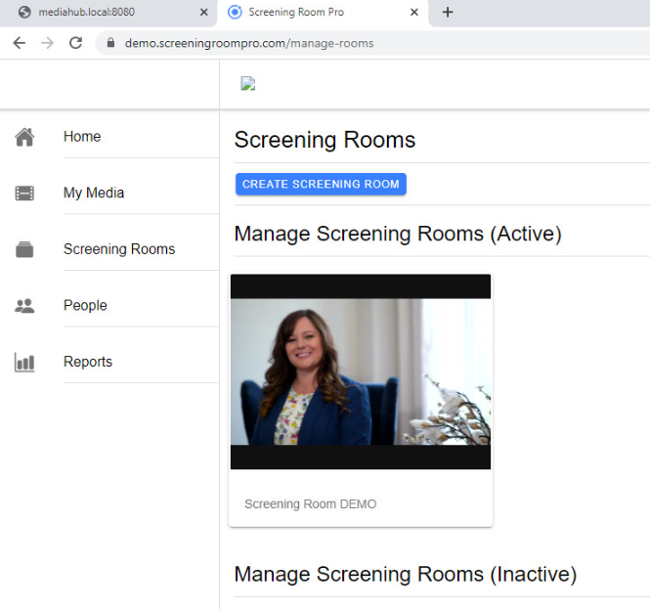Click the Screening Room DEMO card title

click(x=311, y=504)
